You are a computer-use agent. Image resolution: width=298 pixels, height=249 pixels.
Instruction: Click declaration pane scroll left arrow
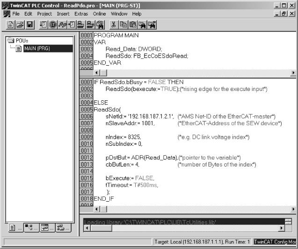click(x=96, y=73)
